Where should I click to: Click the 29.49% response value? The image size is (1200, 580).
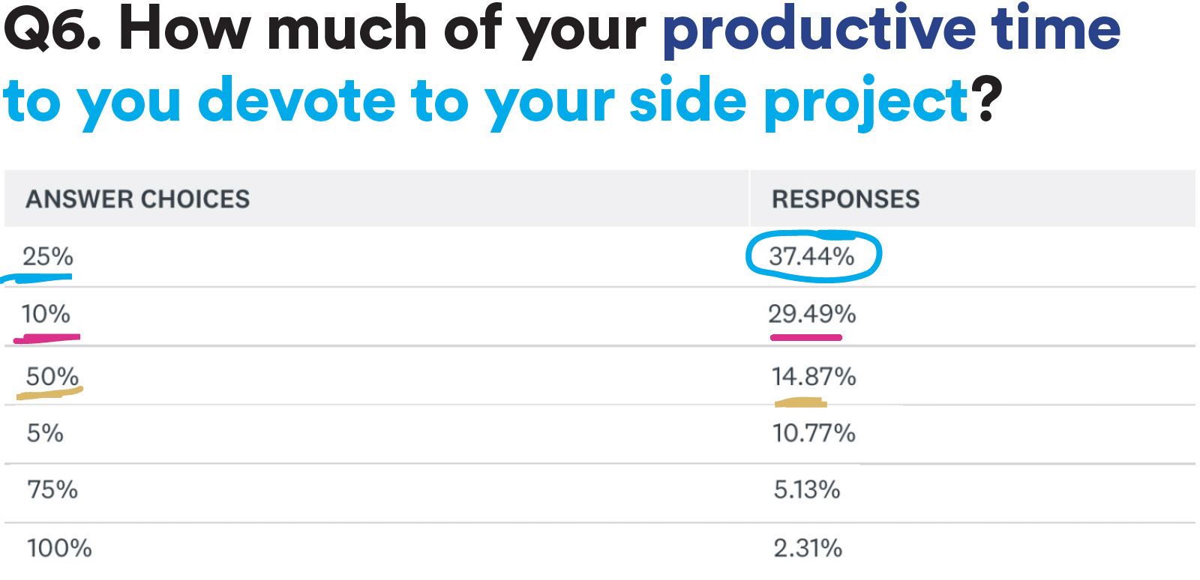coord(811,314)
